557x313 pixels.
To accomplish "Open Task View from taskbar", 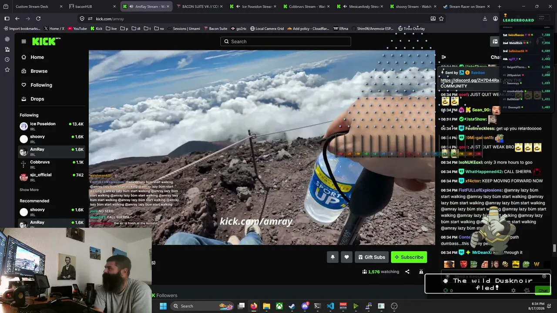I will [241, 306].
